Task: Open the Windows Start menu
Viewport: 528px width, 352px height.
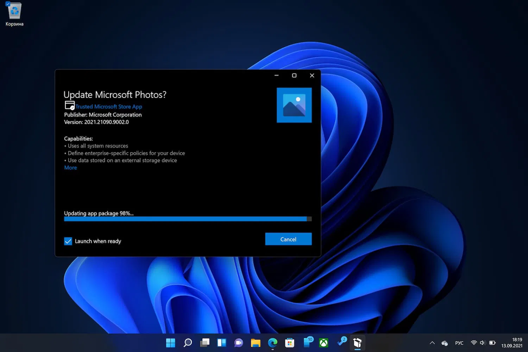Action: point(170,342)
